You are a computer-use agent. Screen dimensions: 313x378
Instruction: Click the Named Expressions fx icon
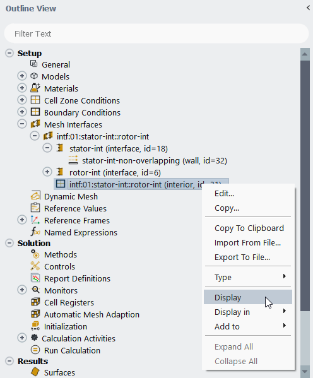tap(35, 232)
